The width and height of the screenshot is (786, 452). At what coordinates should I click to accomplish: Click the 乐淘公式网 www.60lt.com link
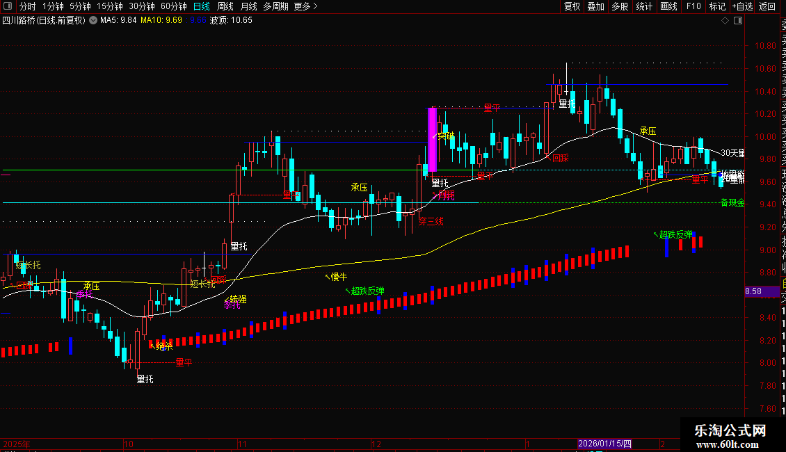click(730, 437)
